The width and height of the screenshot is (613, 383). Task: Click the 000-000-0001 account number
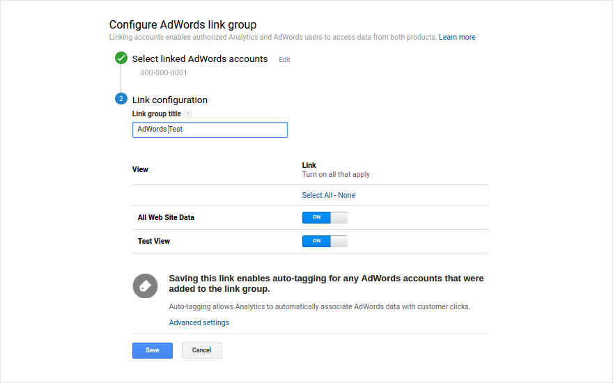pos(164,72)
